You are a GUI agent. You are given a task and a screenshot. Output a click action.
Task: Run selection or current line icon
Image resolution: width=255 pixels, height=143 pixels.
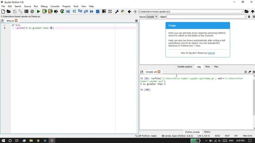[x=56, y=12]
